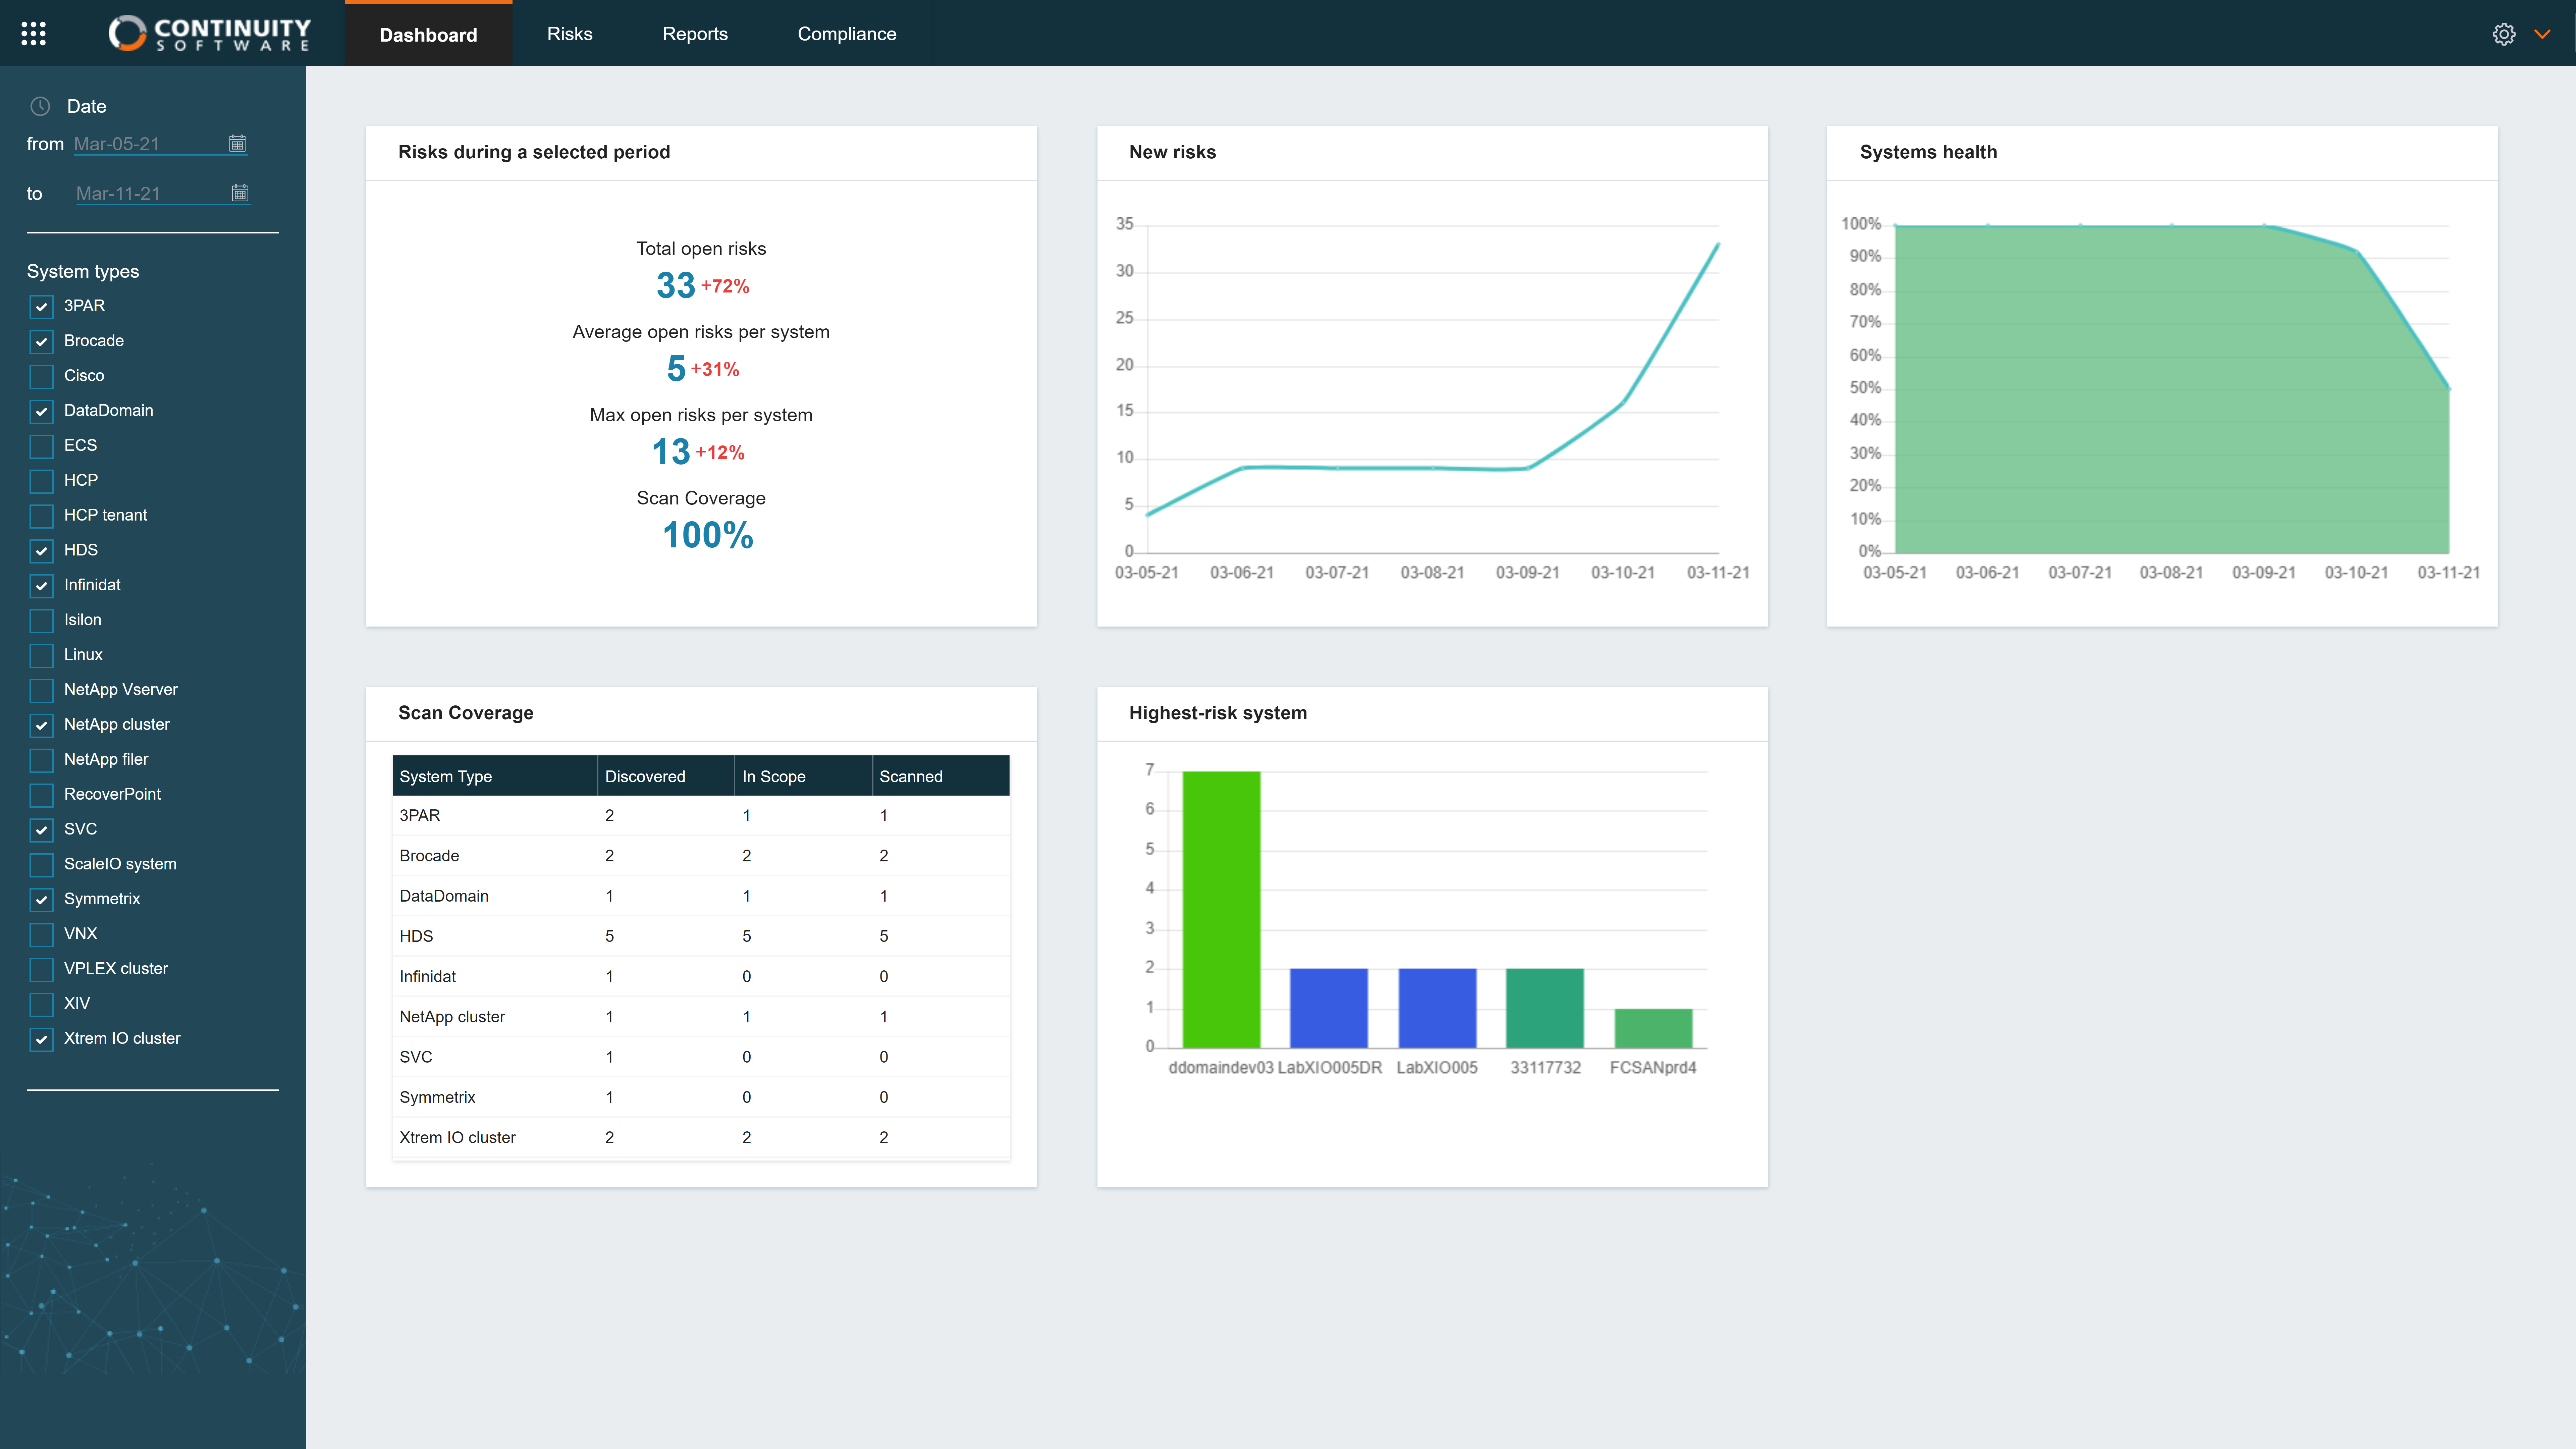This screenshot has height=1449, width=2576.
Task: Enable the VNX checkbox
Action: click(x=41, y=935)
